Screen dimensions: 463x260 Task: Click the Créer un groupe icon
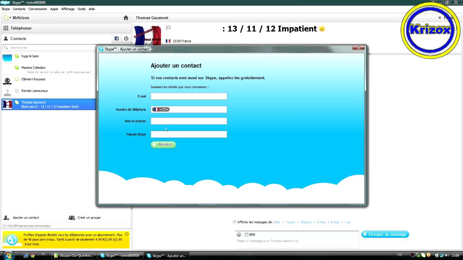tap(72, 218)
